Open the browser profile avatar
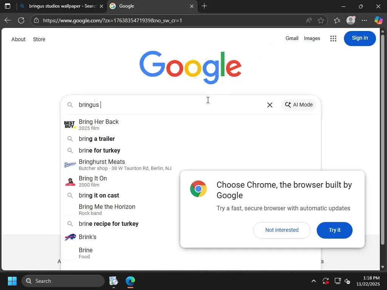Image resolution: width=387 pixels, height=290 pixels. pos(351,20)
